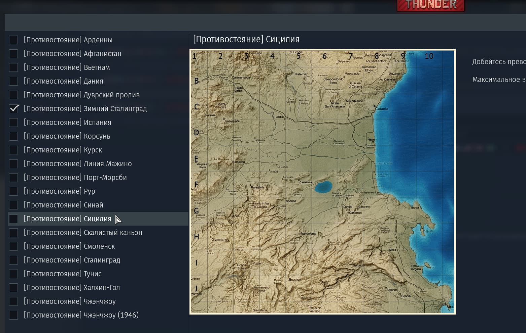
Task: Check the Тунис mission box
Action: coord(13,274)
